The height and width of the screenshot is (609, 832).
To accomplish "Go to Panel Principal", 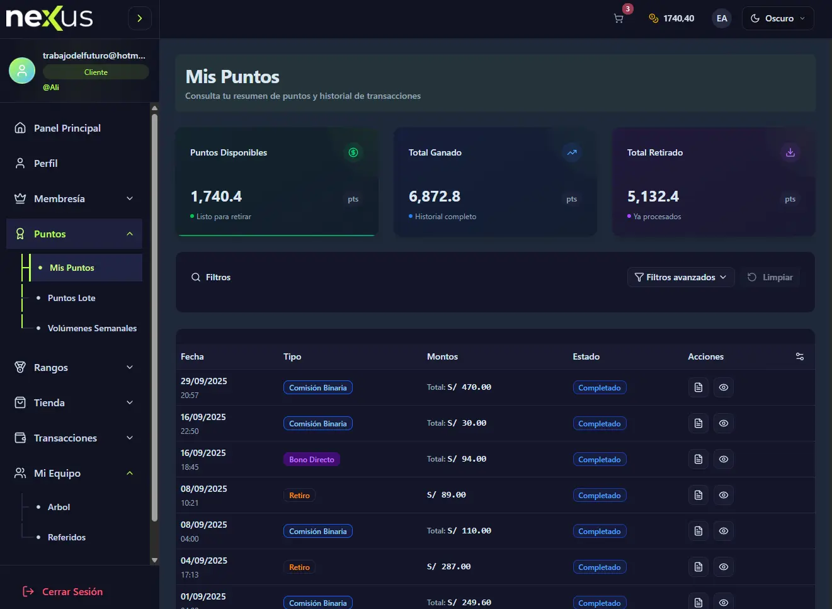I will (67, 128).
